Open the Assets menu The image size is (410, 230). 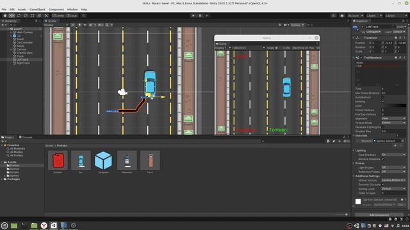click(x=22, y=10)
